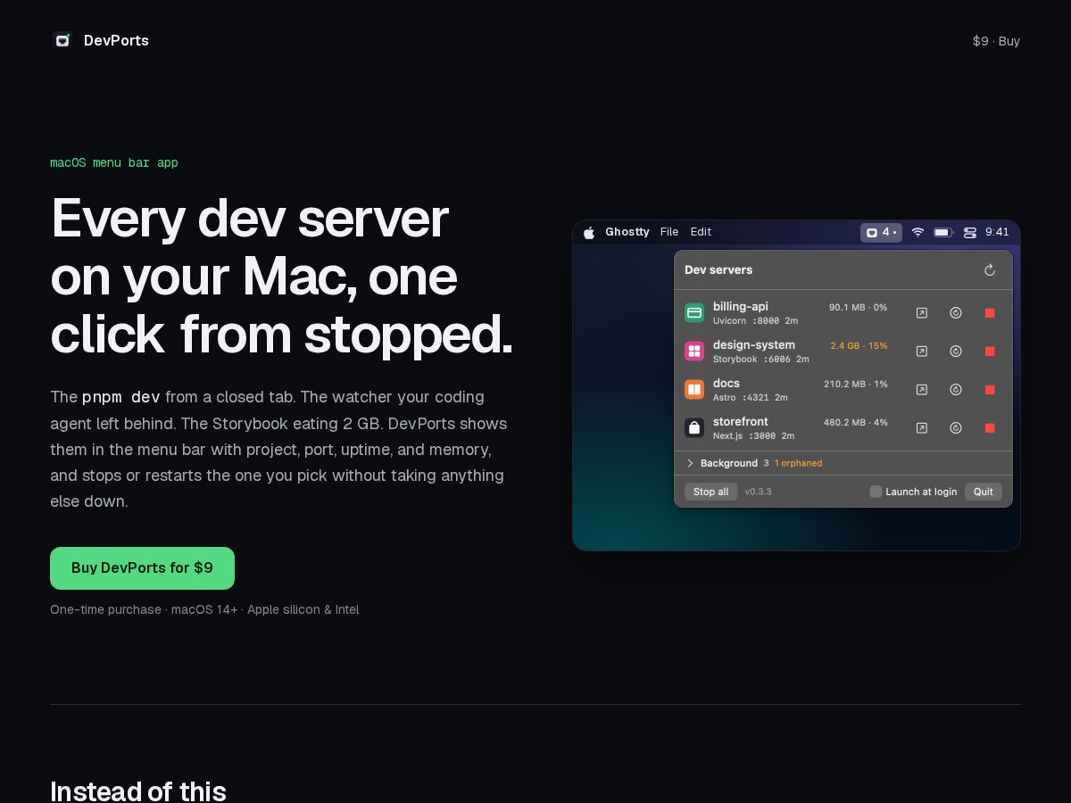Click the DevPorts logo icon in header
1071x803 pixels.
(x=62, y=40)
